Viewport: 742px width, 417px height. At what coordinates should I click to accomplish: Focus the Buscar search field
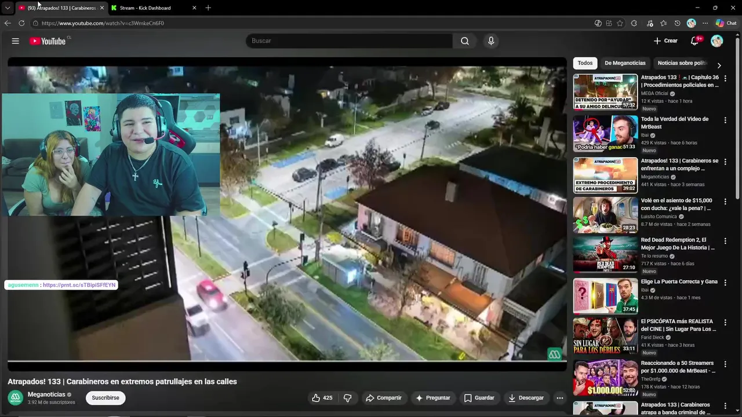350,41
